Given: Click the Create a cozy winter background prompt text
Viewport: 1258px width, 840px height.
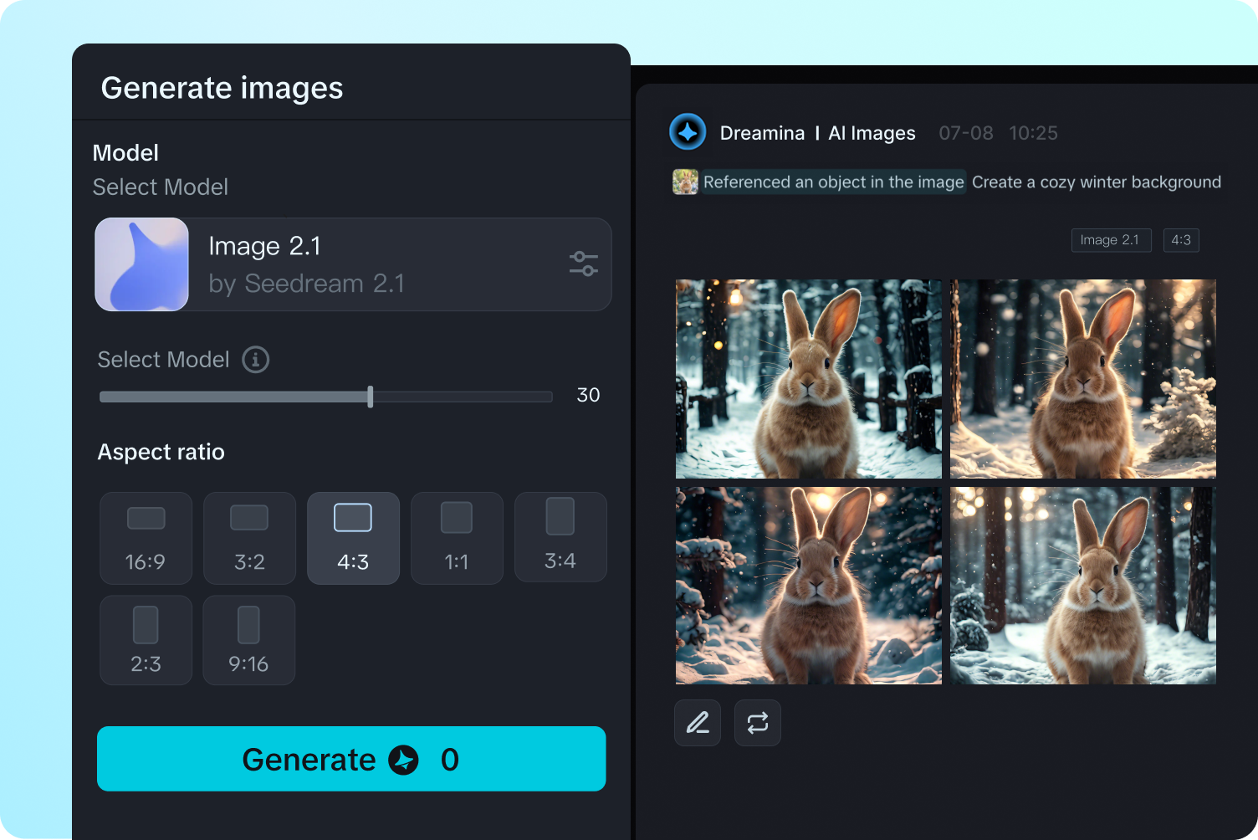Looking at the screenshot, I should (1096, 182).
